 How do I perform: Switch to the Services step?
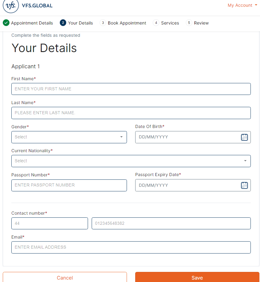pyautogui.click(x=170, y=23)
